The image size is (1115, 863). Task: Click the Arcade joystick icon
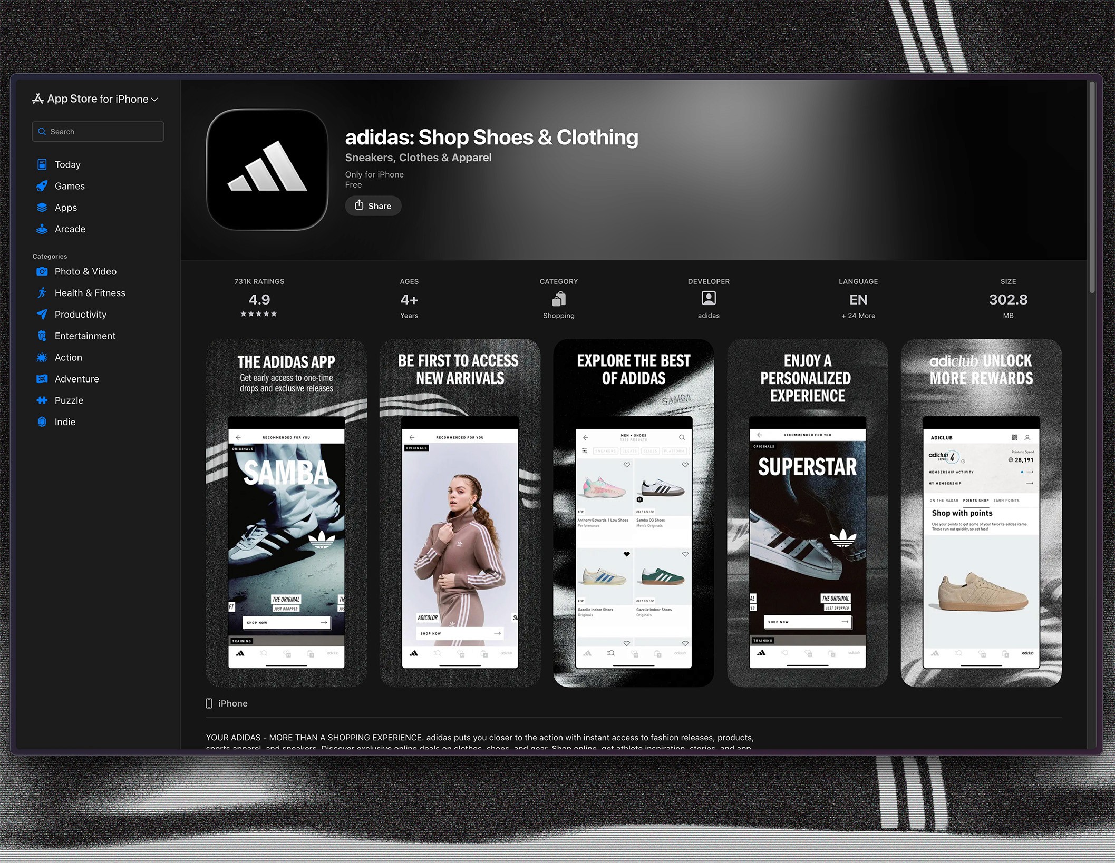(x=42, y=229)
